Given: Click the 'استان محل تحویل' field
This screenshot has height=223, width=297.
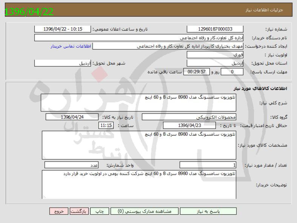Looking at the screenshot, I should pyautogui.click(x=215, y=63).
